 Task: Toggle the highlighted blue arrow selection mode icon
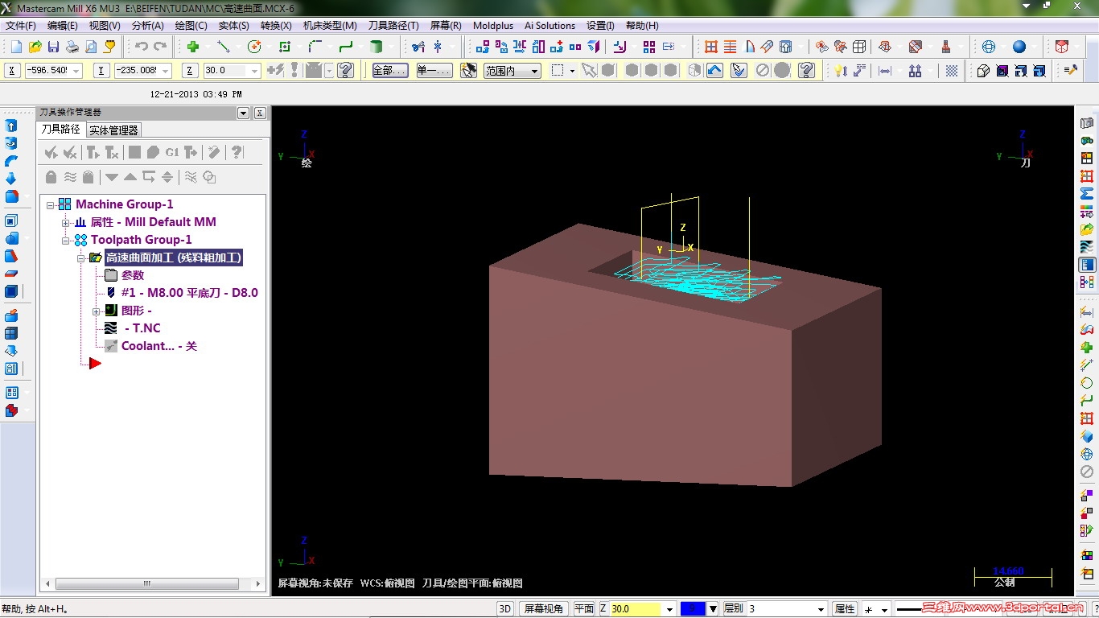pos(715,71)
